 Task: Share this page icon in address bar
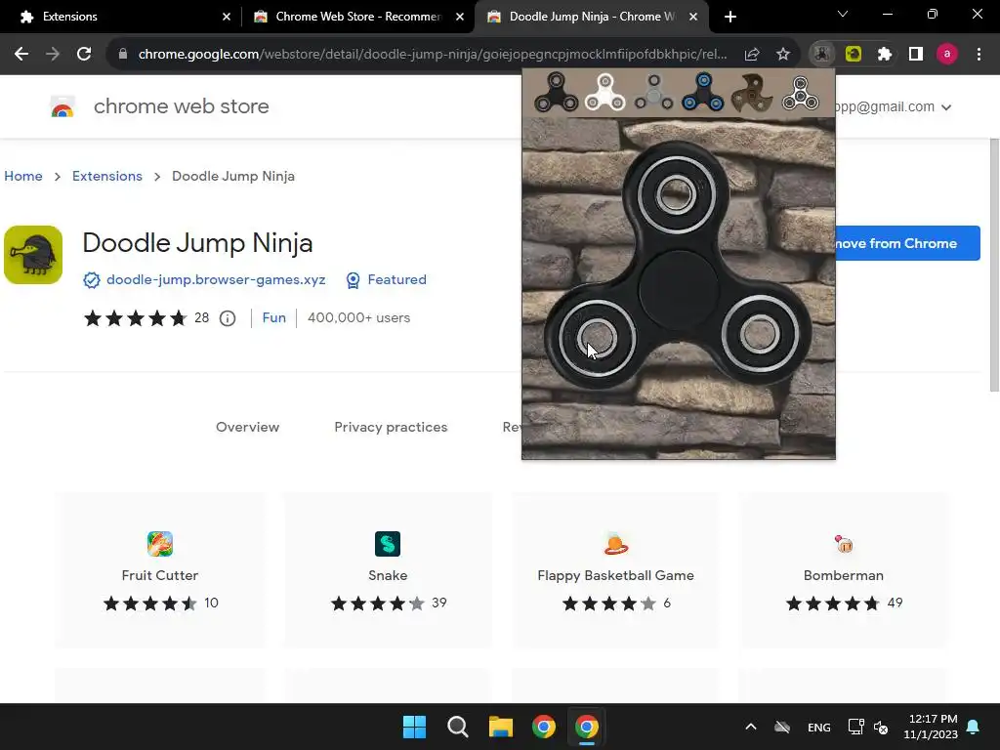coord(752,55)
